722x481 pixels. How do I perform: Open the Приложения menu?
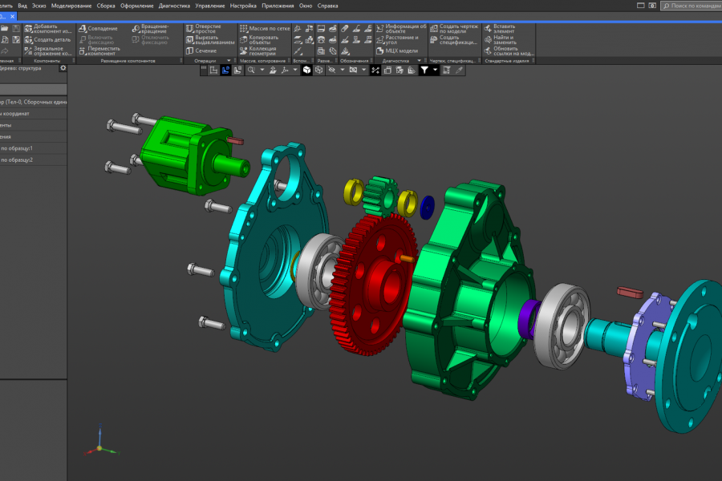pyautogui.click(x=278, y=6)
